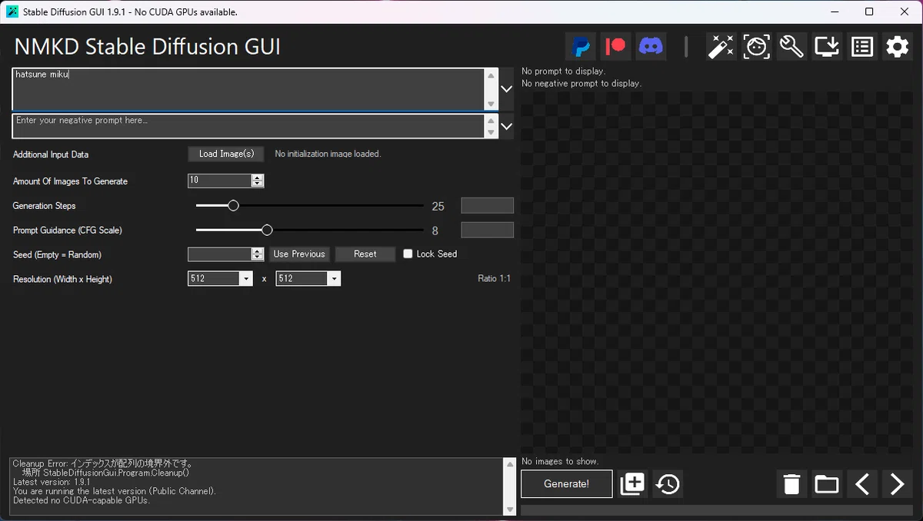Click the Seed field stepper arrows

point(258,254)
